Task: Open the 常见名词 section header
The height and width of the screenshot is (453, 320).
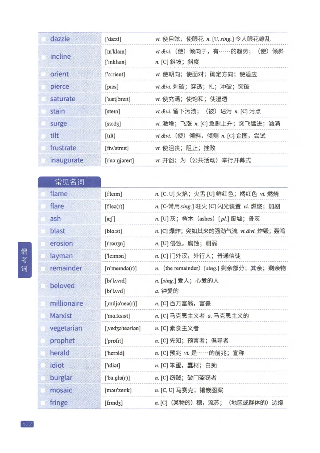Action: click(68, 182)
